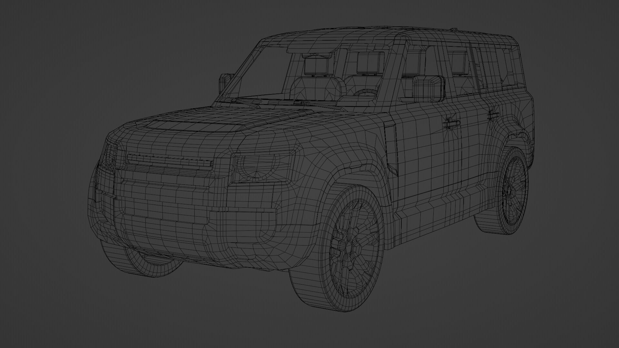Click the rear door handle
The height and width of the screenshot is (348, 619).
coord(493,115)
